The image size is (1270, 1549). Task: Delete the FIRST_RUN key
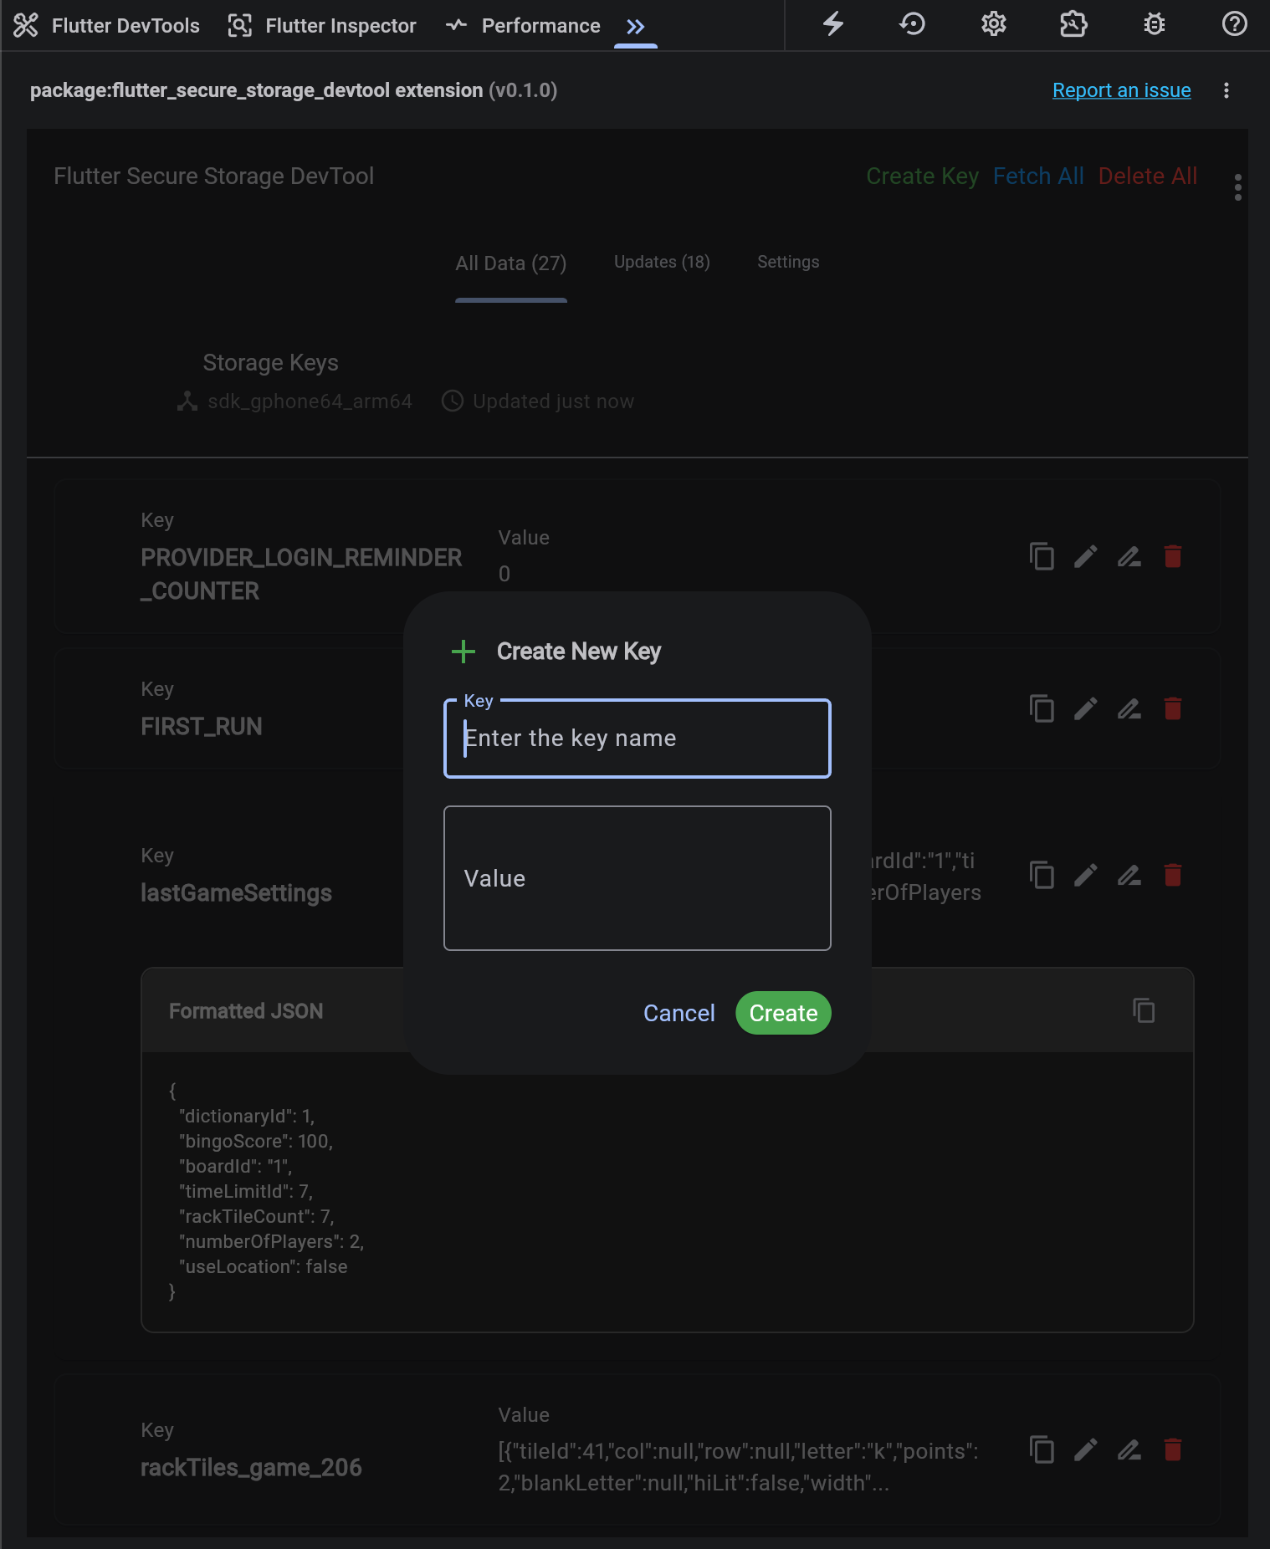1173,708
